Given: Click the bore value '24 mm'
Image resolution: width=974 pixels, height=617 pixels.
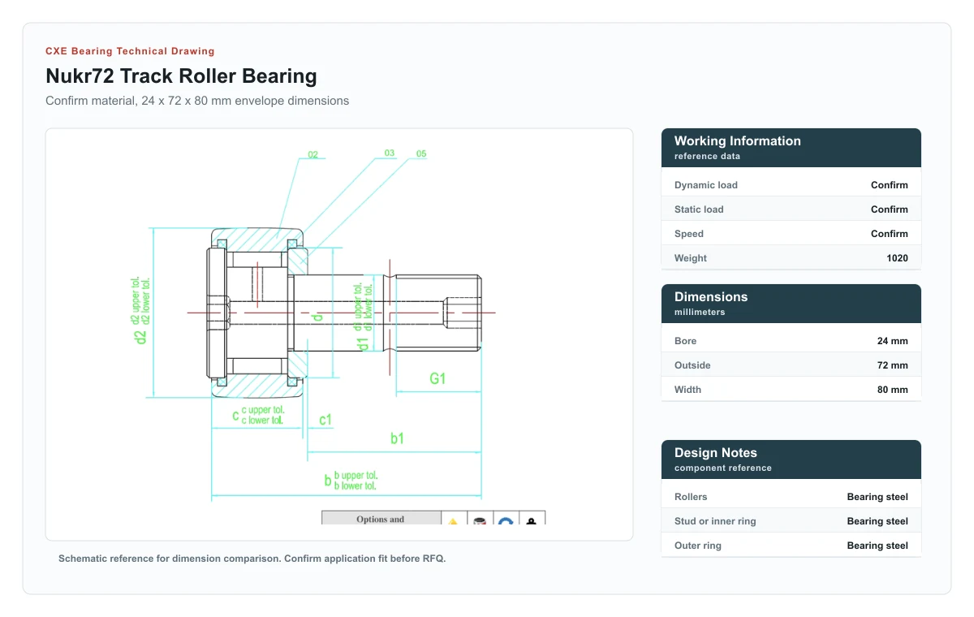Looking at the screenshot, I should (893, 341).
